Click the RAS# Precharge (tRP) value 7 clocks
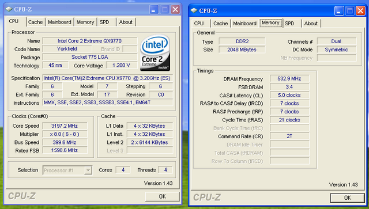The width and height of the screenshot is (369, 209). [x=289, y=112]
